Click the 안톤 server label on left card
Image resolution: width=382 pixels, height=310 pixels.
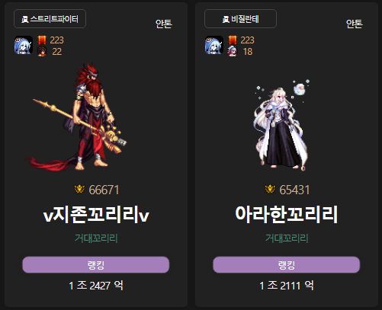(x=164, y=24)
